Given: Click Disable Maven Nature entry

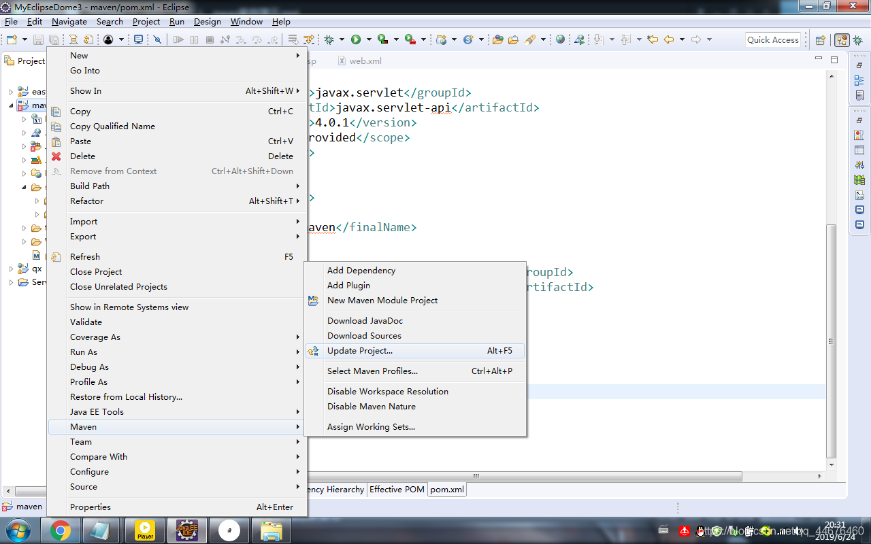Looking at the screenshot, I should tap(414, 407).
